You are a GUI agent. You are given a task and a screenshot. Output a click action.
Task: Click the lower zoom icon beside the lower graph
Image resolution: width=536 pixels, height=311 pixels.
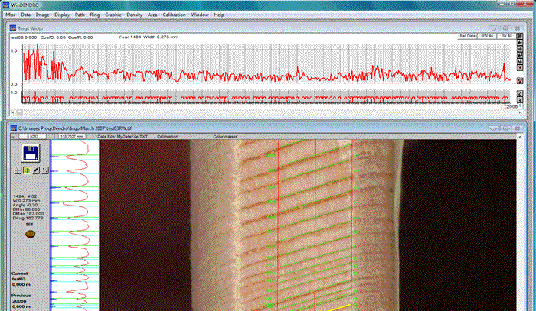pyautogui.click(x=520, y=99)
